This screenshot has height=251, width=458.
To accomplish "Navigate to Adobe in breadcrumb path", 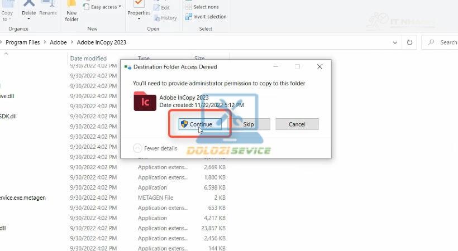I will pos(58,42).
